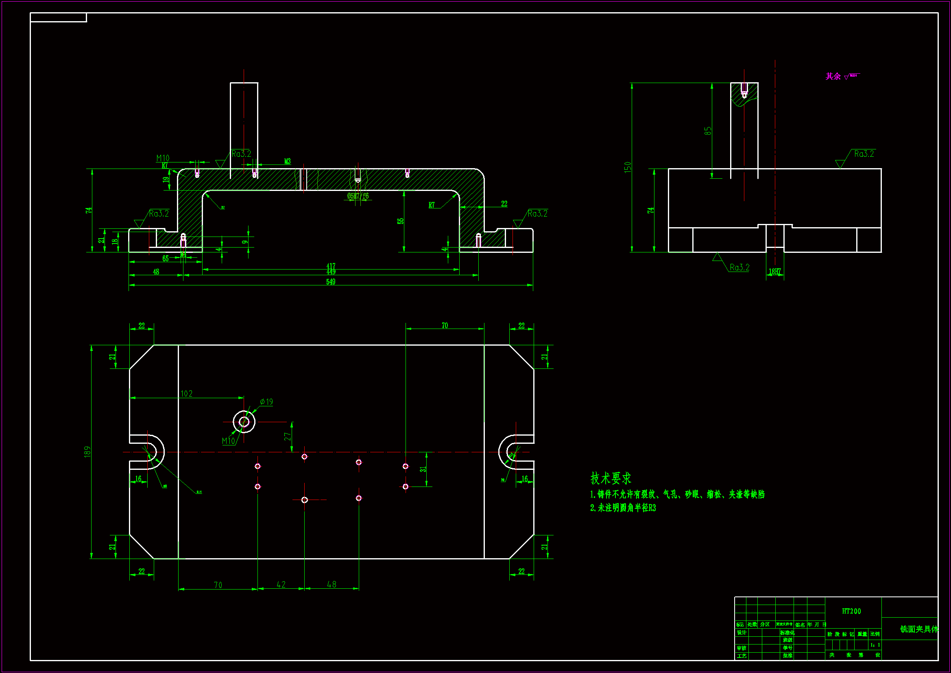Viewport: 951px width, 673px height.
Task: Click the 1:1 scale value in title block
Action: point(875,645)
